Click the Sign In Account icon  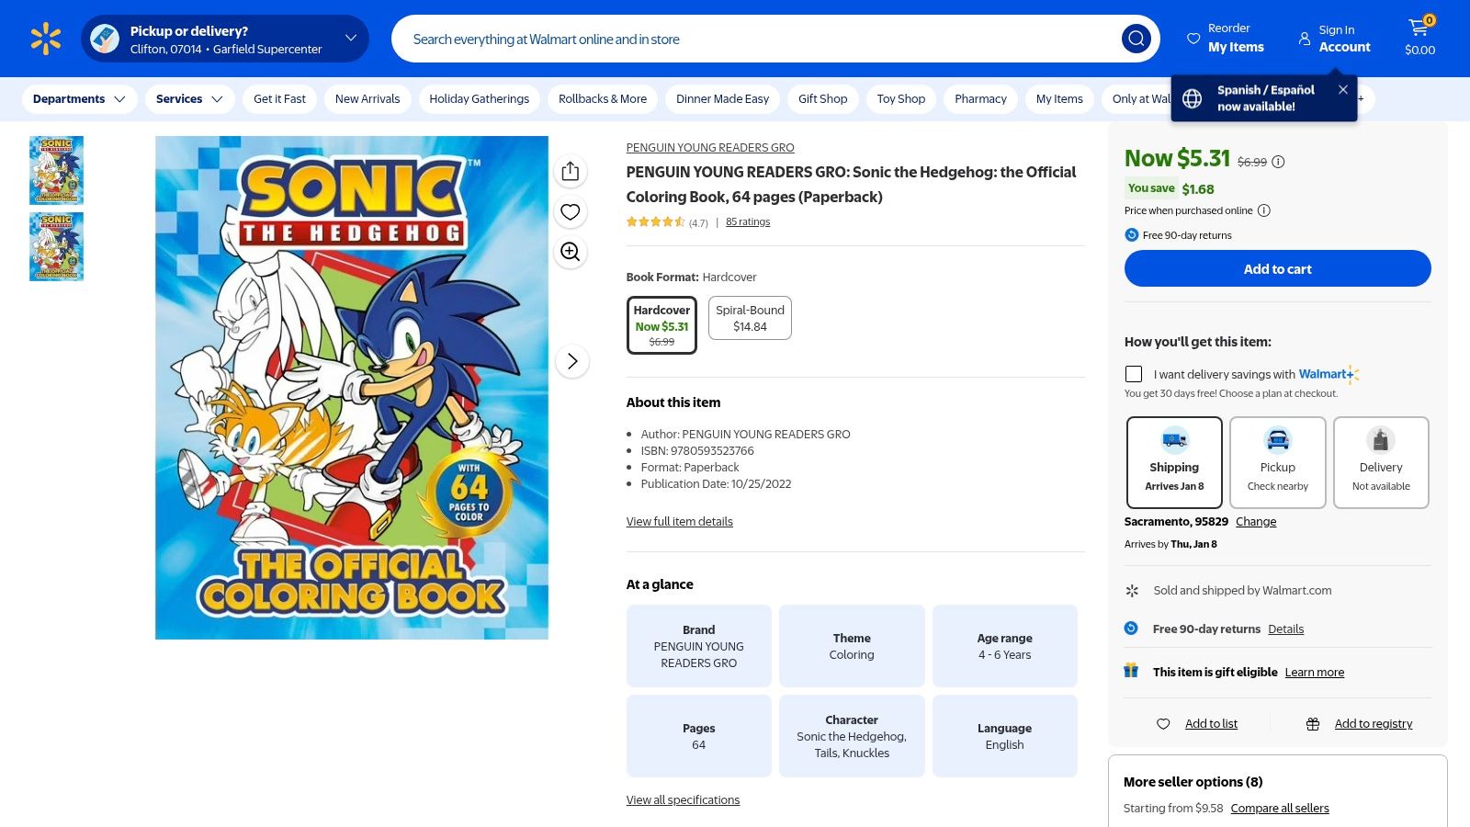click(1305, 39)
